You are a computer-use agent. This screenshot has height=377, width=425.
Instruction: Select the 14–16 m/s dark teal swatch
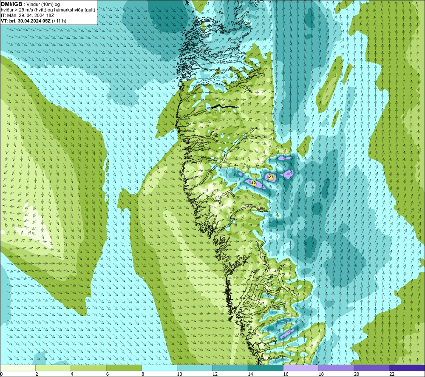coord(265,368)
